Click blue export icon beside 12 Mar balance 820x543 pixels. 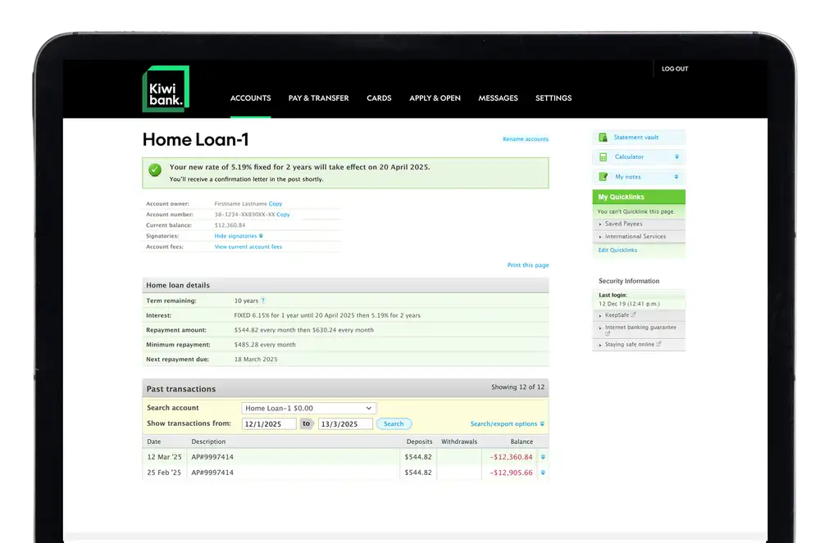pyautogui.click(x=542, y=457)
